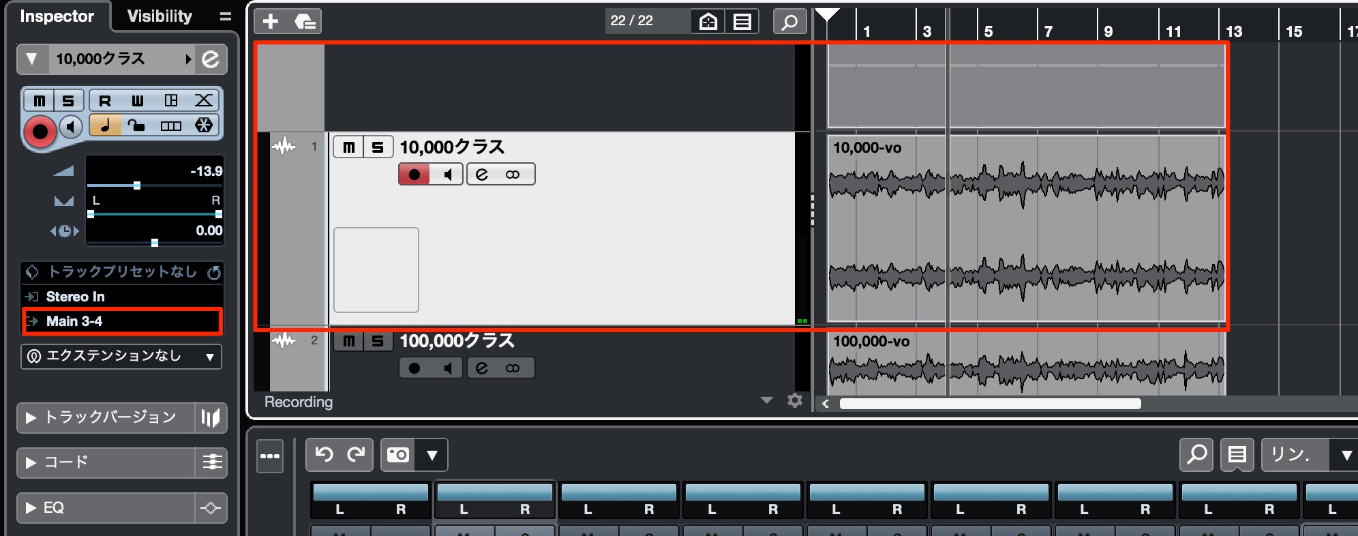1358x536 pixels.
Task: Toggle monitor on 10,000クラス track row
Action: point(447,175)
